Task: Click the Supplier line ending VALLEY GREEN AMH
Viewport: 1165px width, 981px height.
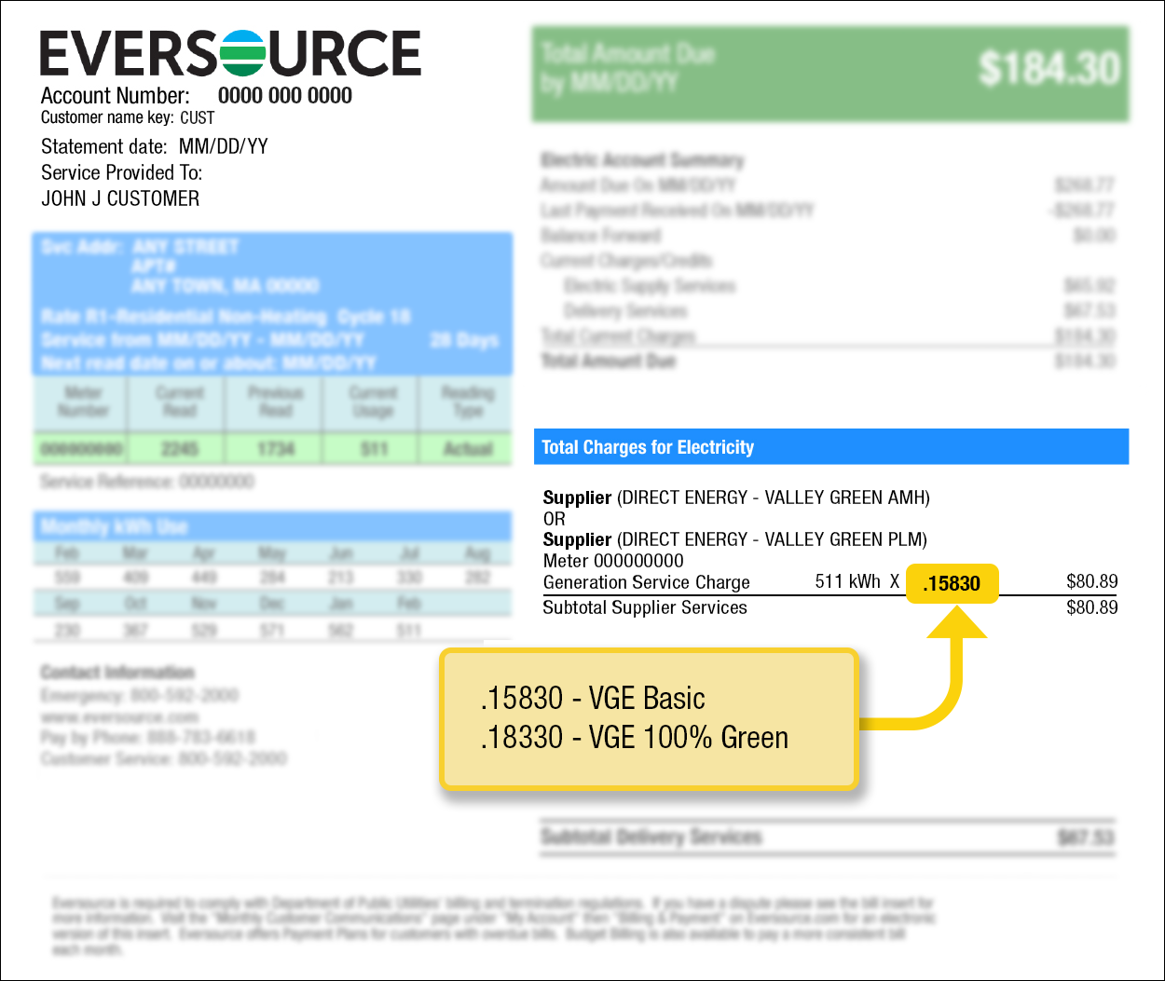Action: click(x=736, y=498)
